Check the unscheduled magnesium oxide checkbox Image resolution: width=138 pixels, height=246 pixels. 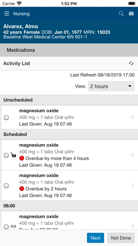pyautogui.click(x=6, y=117)
